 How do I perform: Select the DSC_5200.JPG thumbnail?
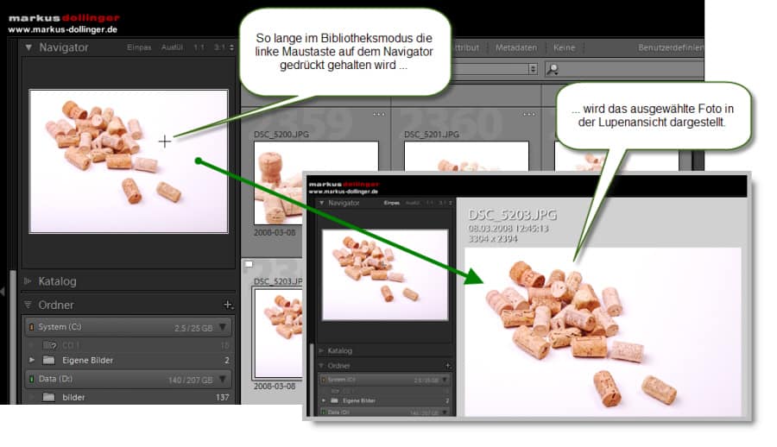point(316,183)
